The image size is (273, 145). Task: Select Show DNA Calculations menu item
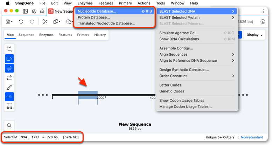pyautogui.click(x=197, y=39)
